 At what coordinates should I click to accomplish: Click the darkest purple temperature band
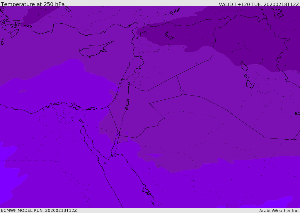click(249, 38)
